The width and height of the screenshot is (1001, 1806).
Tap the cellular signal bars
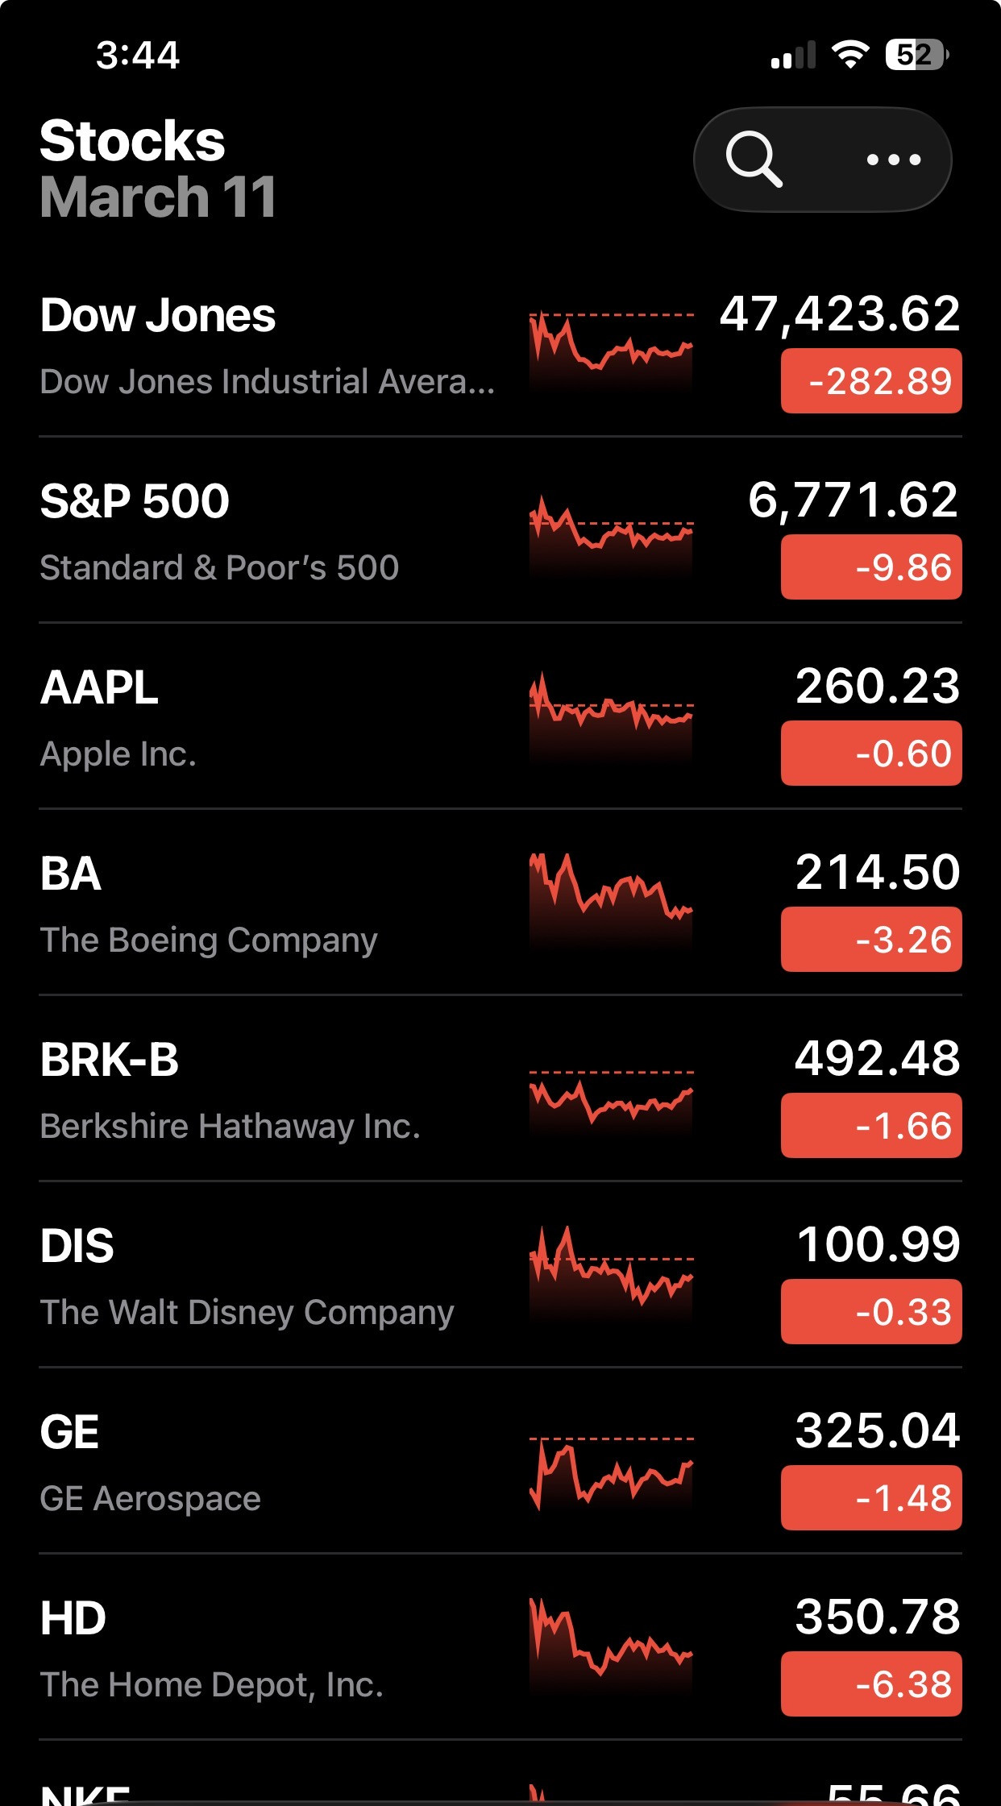[x=793, y=56]
